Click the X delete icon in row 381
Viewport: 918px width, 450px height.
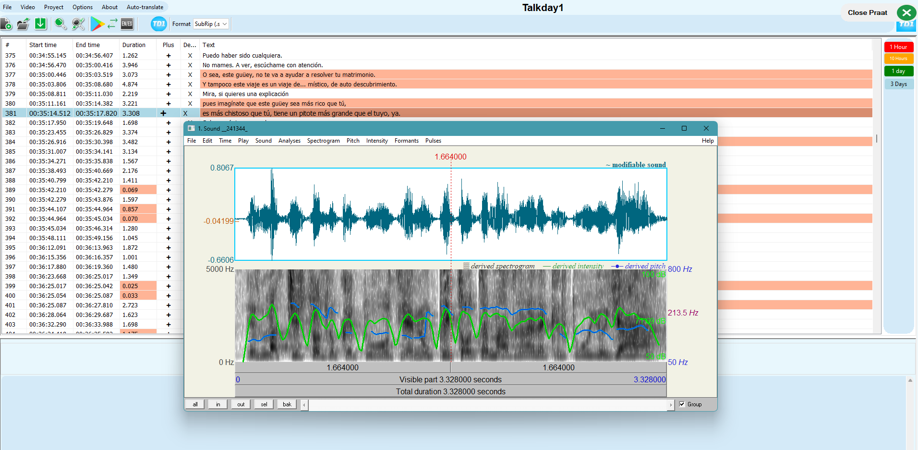coord(185,113)
